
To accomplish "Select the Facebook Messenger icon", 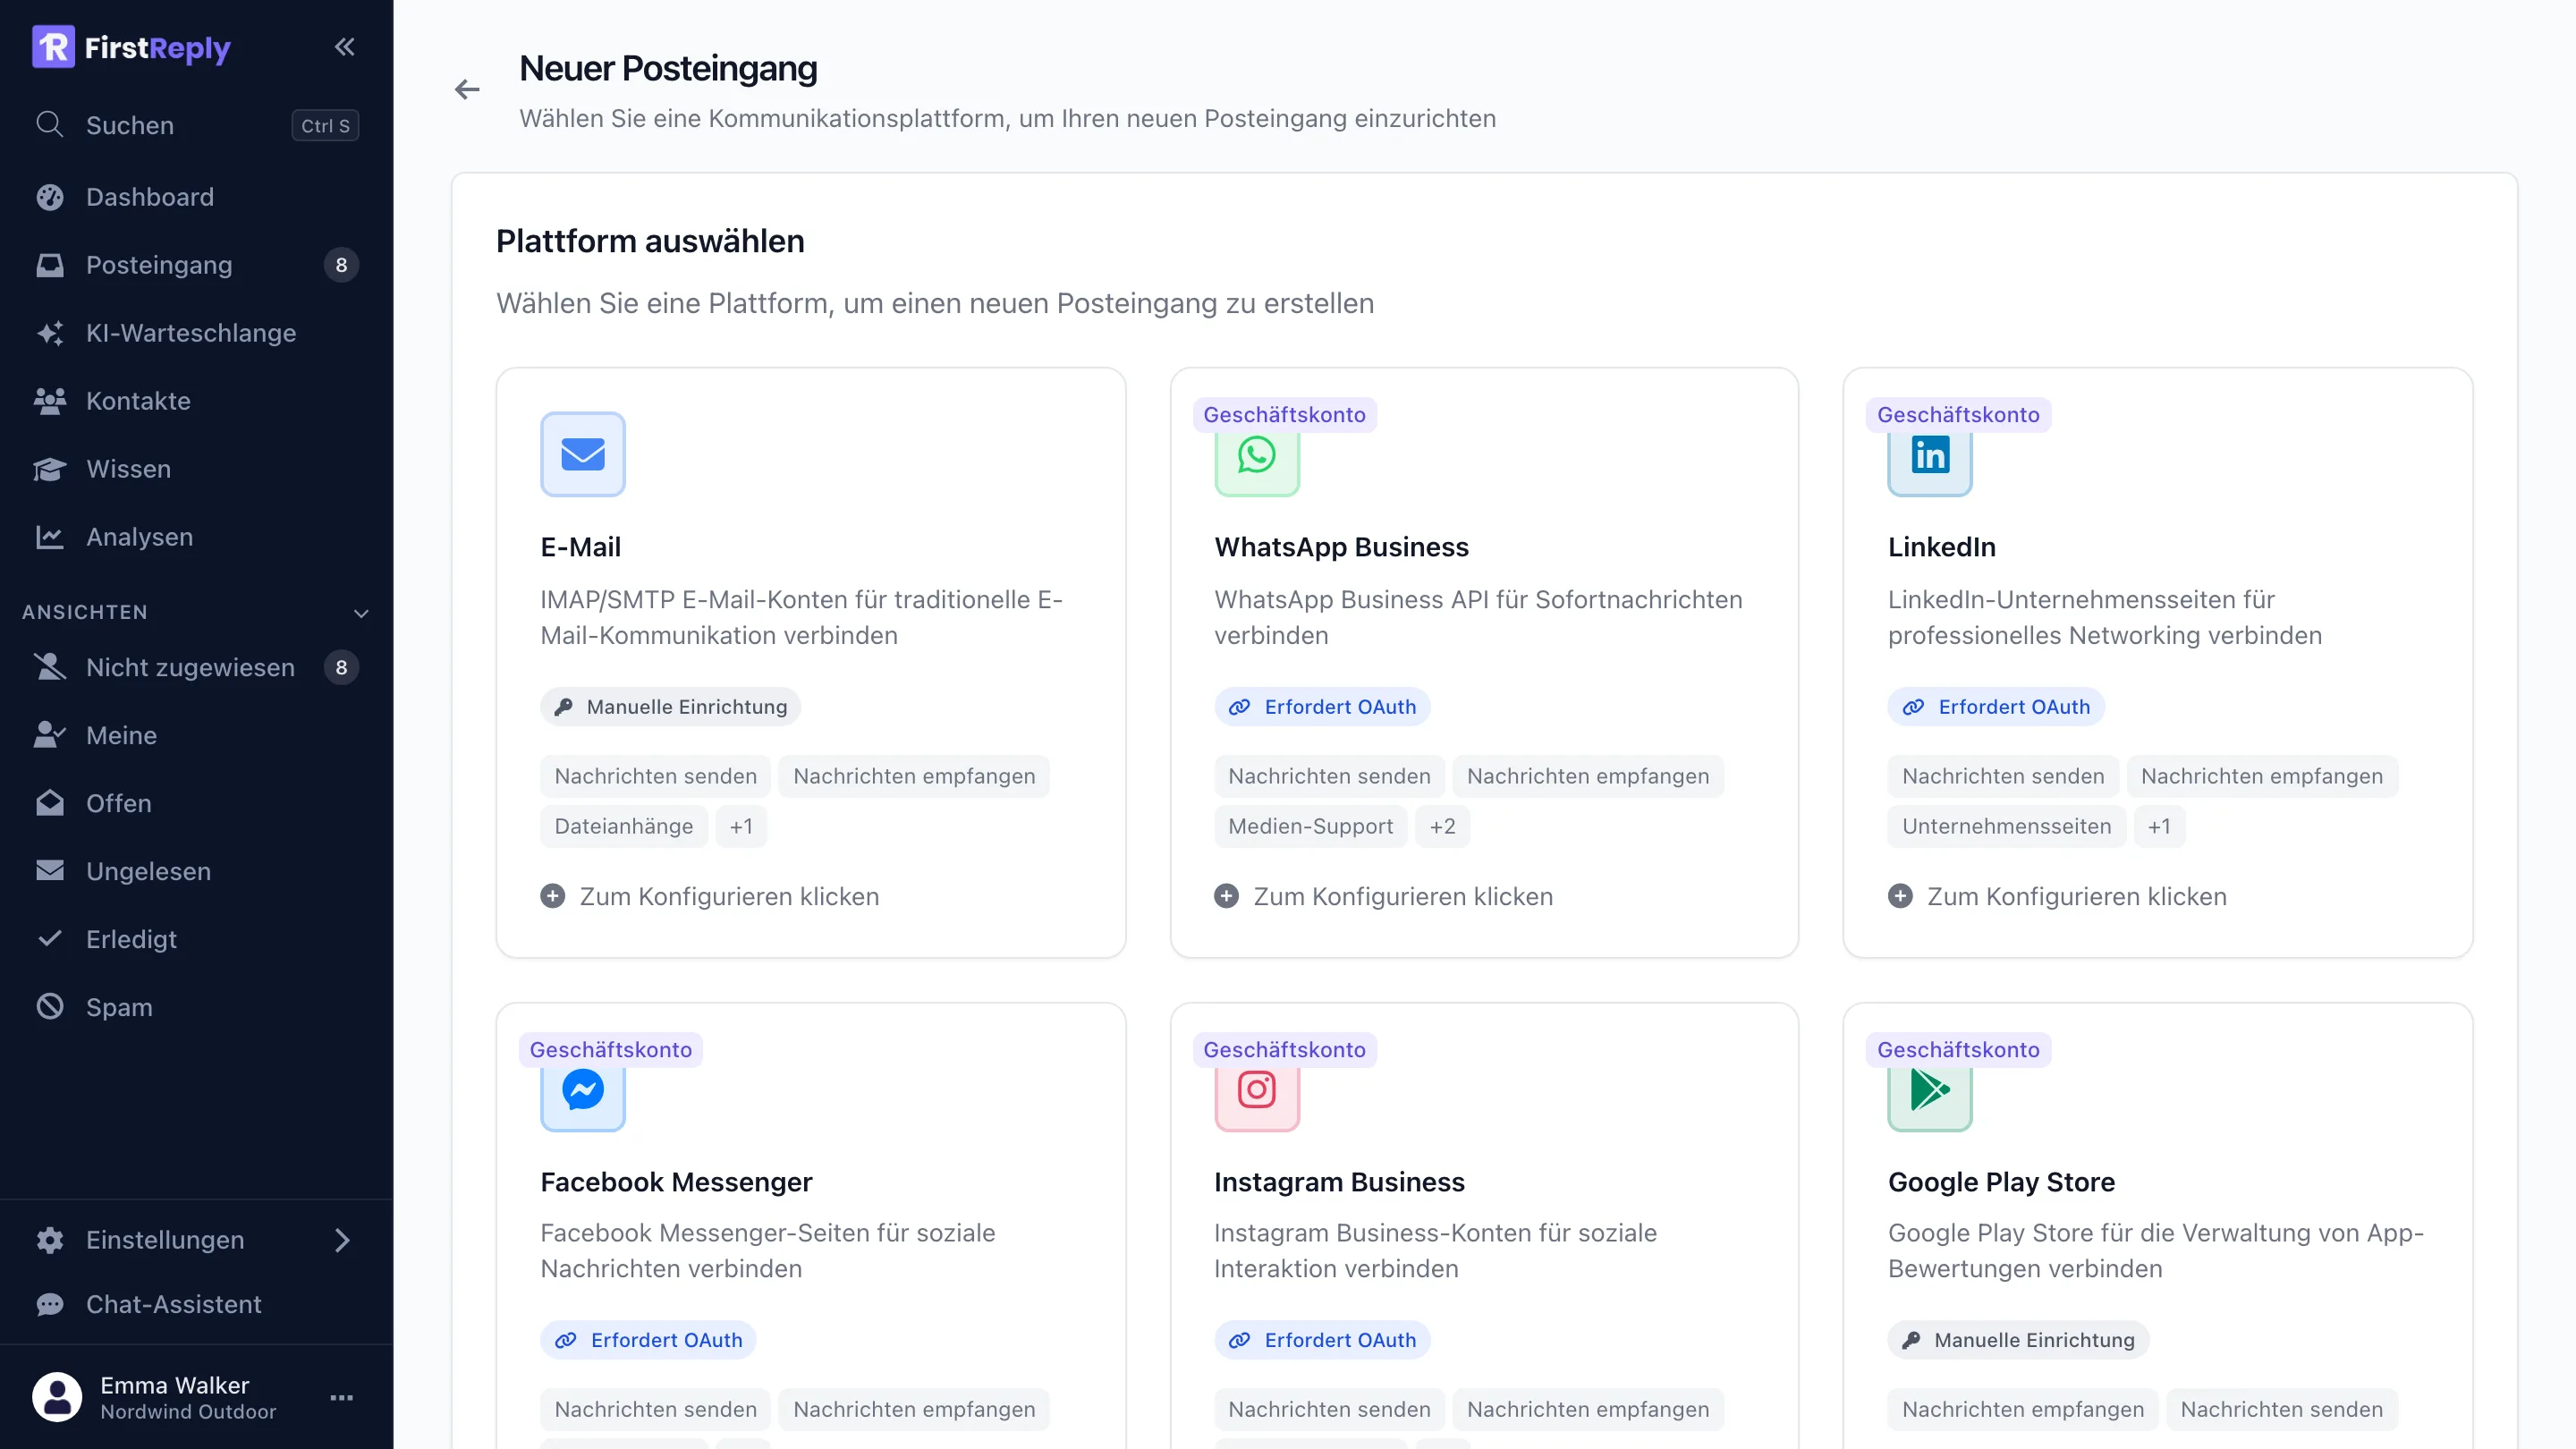I will pyautogui.click(x=583, y=1090).
